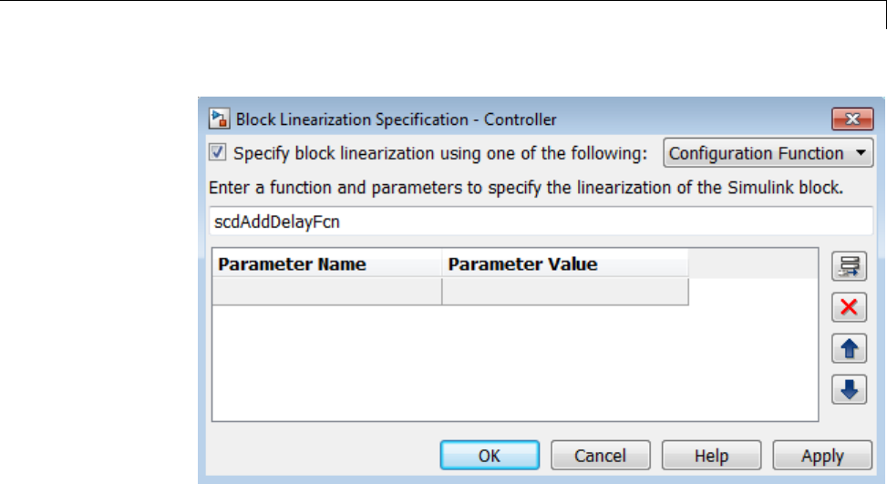
Task: Apply the linearization settings
Action: (822, 456)
